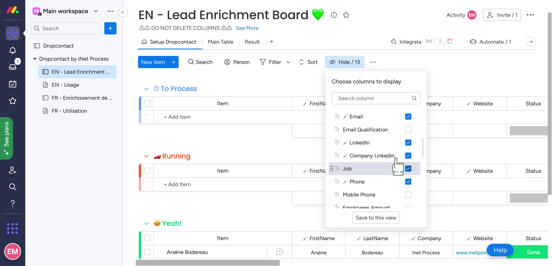Focus the Search column input field
Image resolution: width=552 pixels, height=266 pixels.
pyautogui.click(x=376, y=98)
